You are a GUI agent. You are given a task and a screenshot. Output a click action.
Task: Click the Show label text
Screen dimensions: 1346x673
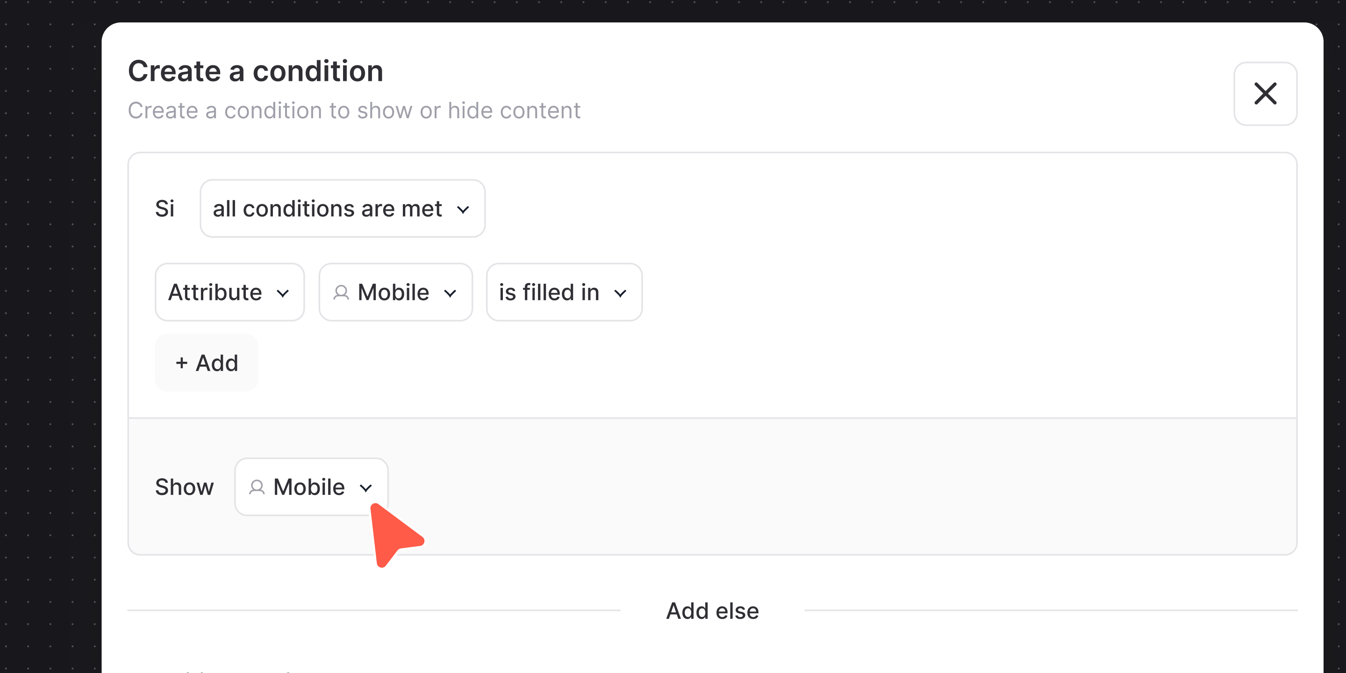click(x=185, y=487)
